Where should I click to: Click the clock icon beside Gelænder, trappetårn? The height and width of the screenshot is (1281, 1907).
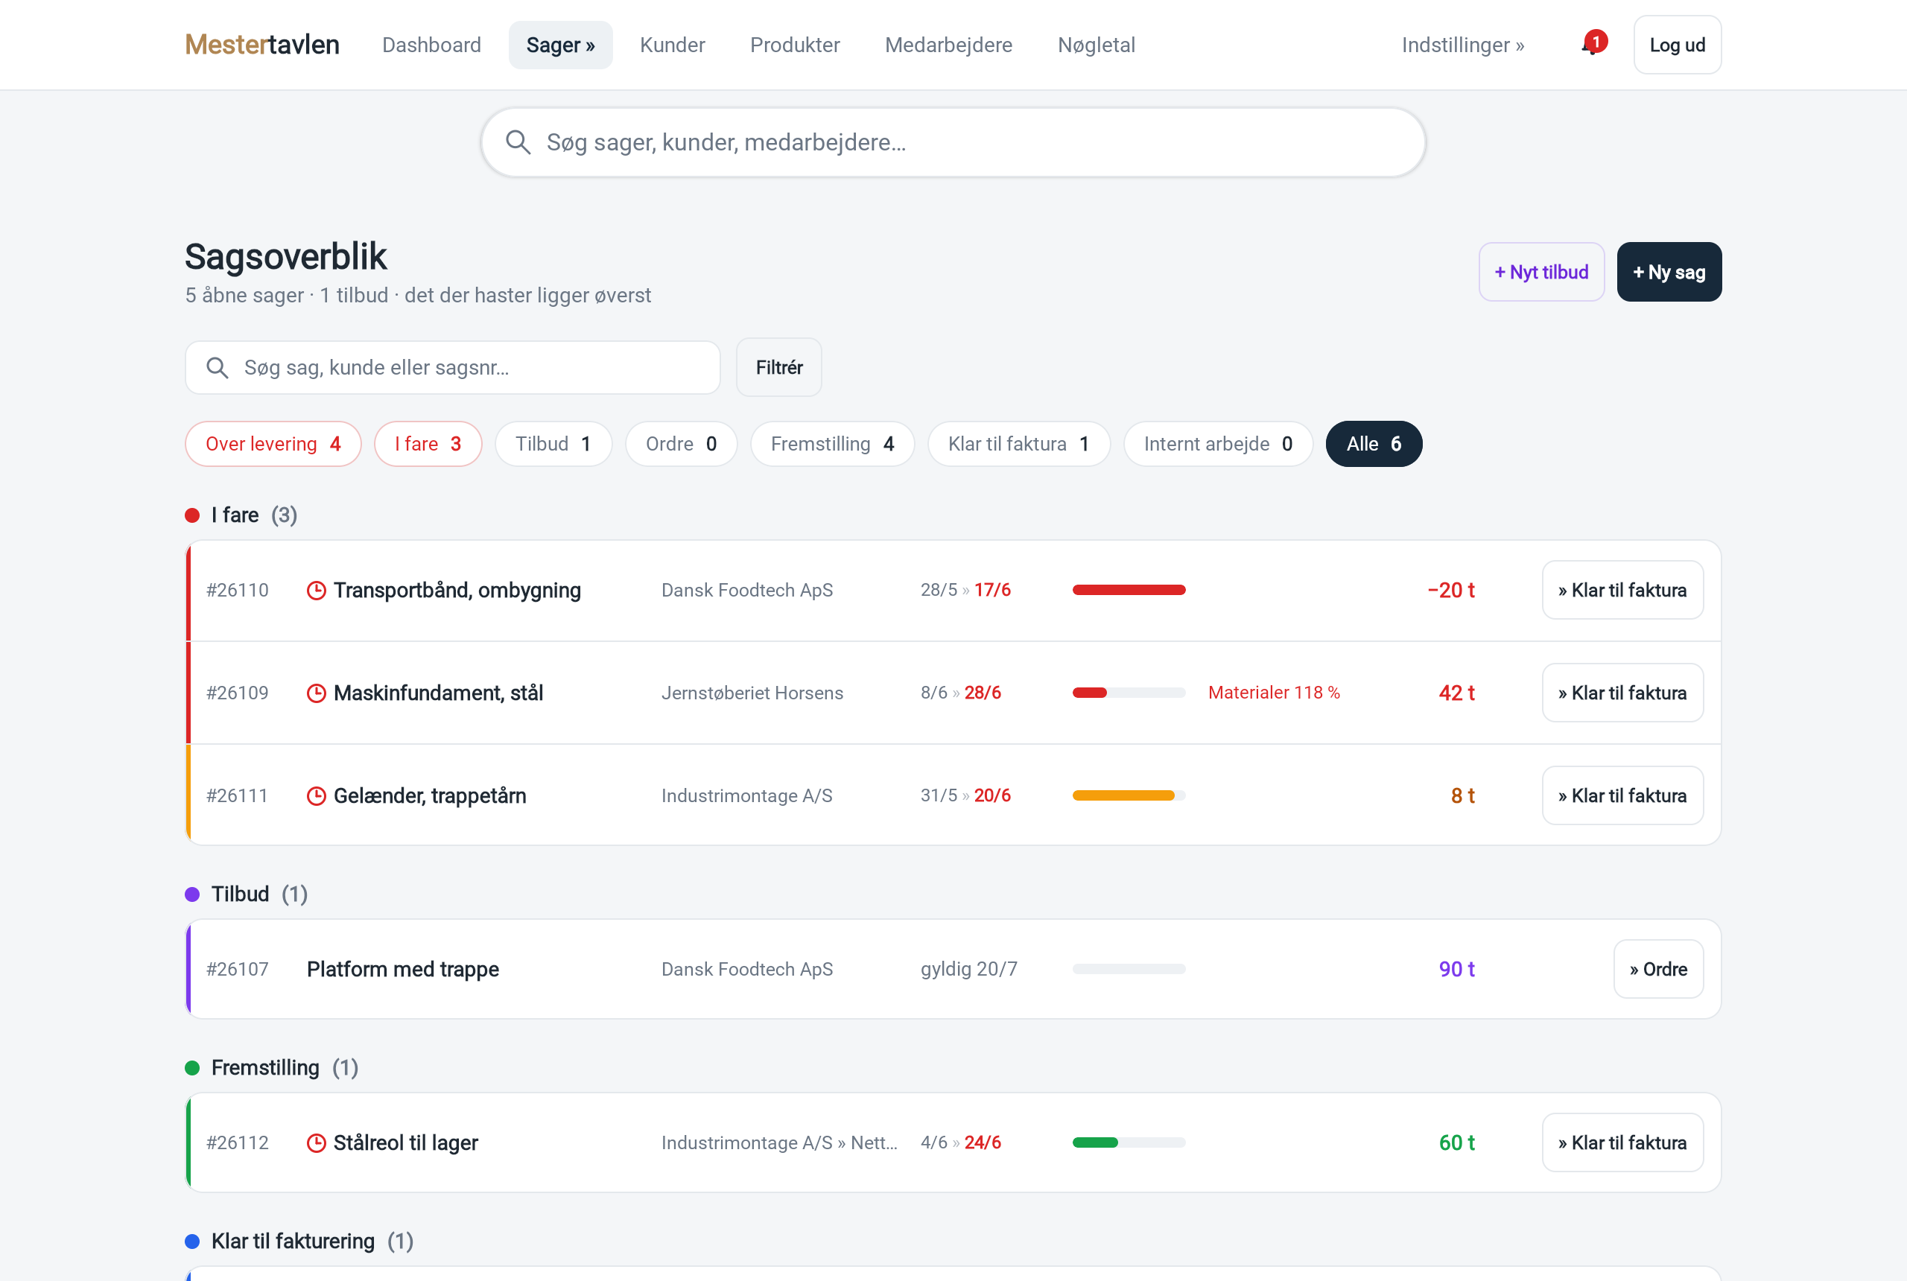pos(316,795)
